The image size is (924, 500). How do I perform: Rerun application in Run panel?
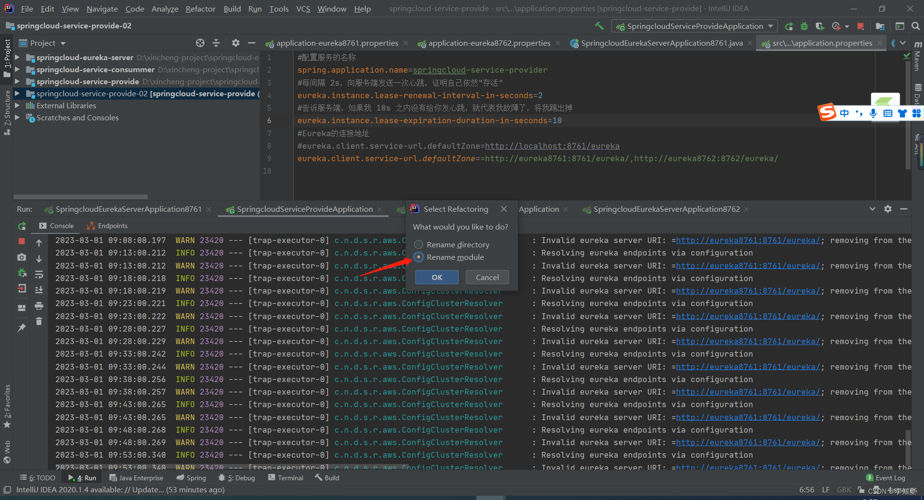tap(22, 226)
